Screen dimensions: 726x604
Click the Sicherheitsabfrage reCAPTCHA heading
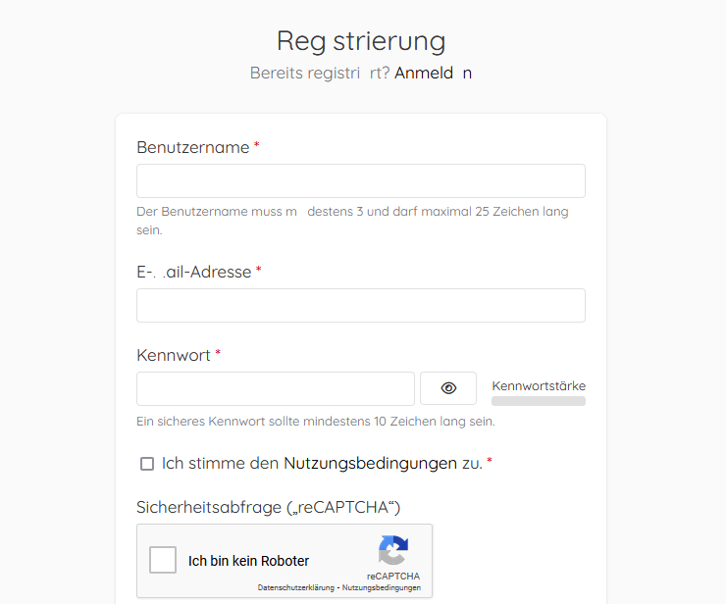point(269,507)
